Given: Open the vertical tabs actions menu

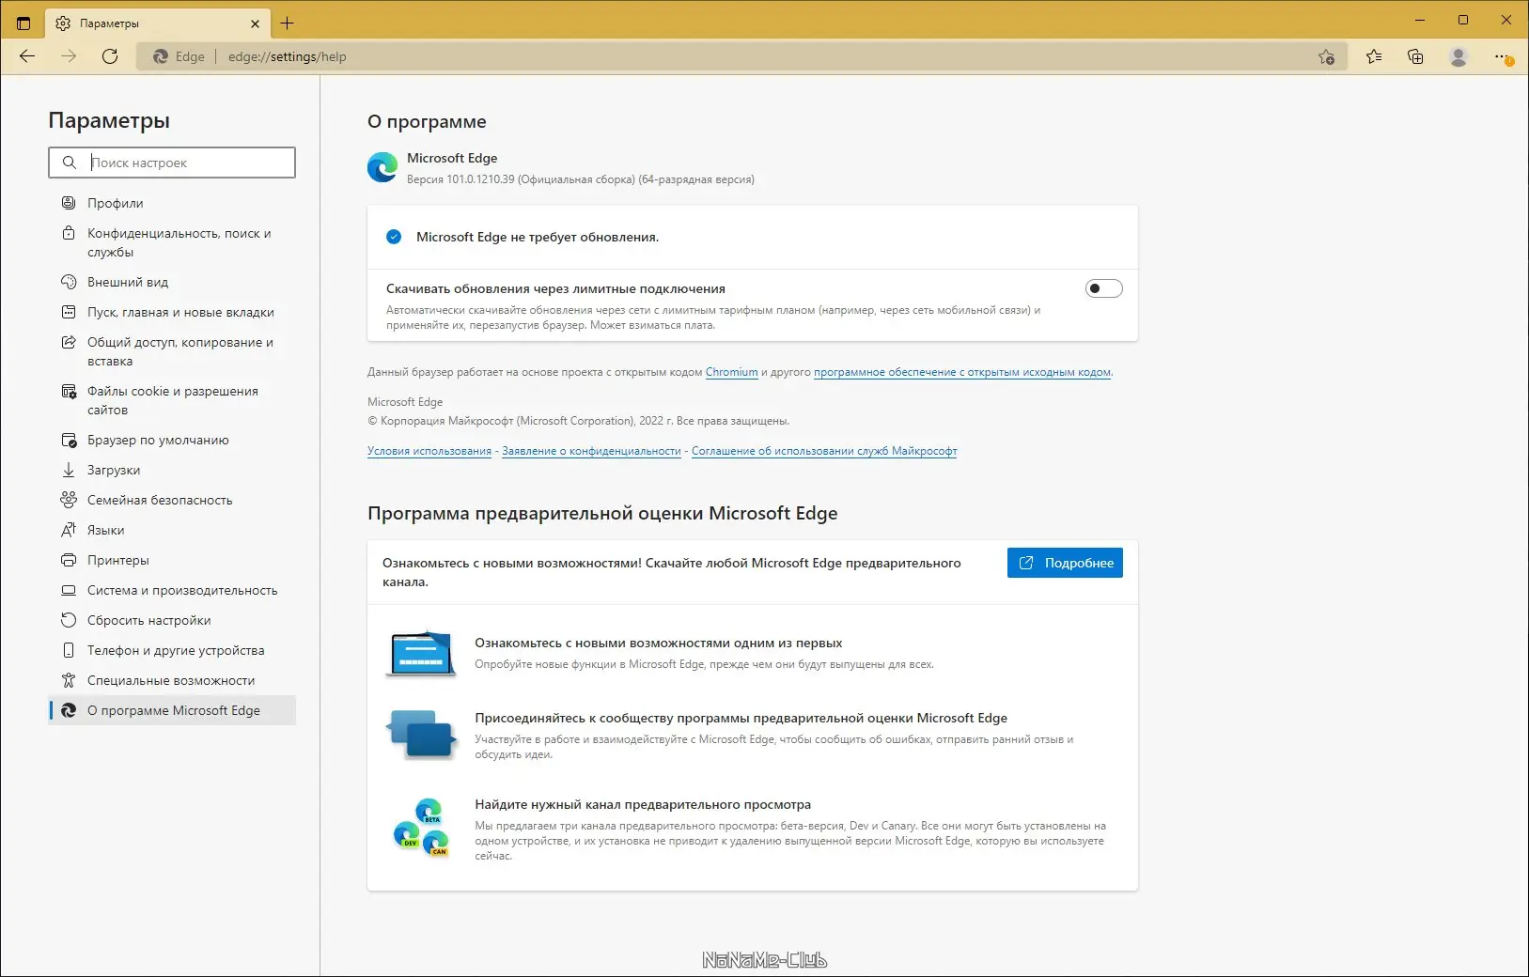Looking at the screenshot, I should [23, 23].
